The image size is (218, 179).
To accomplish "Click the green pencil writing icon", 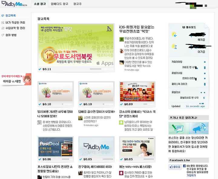I will 177,129.
